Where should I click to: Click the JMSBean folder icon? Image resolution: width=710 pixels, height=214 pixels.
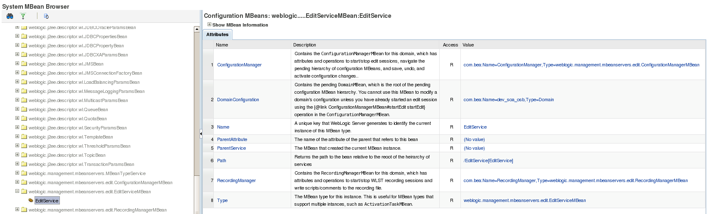tap(24, 64)
